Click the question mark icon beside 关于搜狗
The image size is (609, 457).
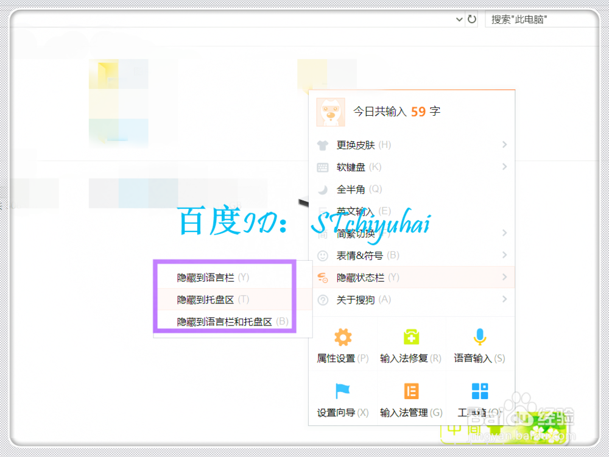coord(323,300)
